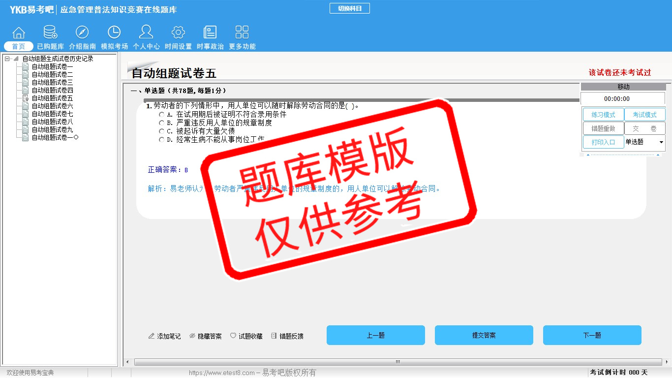Click the 正确答案：B text
The image size is (672, 378).
click(168, 170)
